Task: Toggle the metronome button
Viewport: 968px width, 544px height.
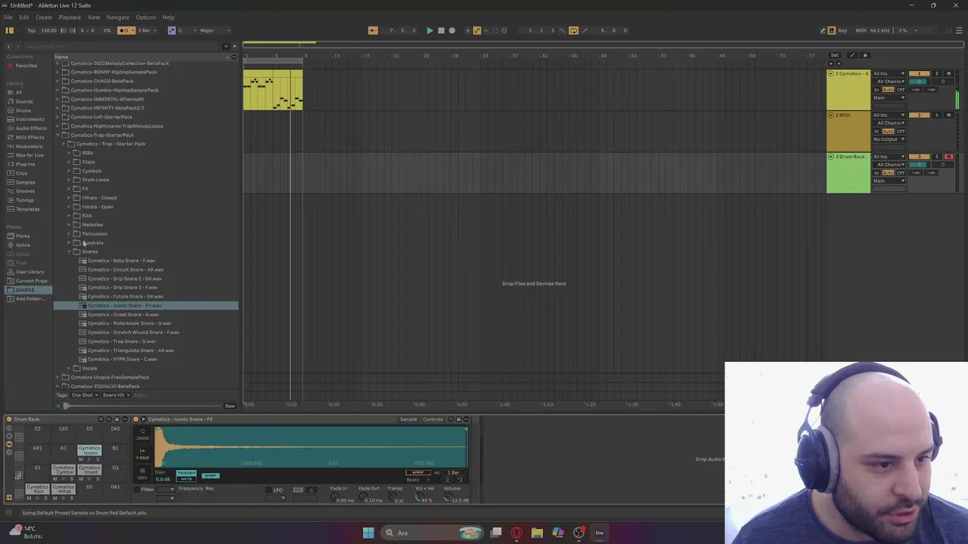Action: click(126, 30)
